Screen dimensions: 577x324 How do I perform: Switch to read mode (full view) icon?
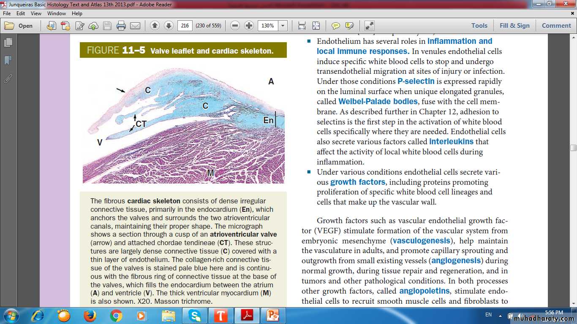[369, 26]
